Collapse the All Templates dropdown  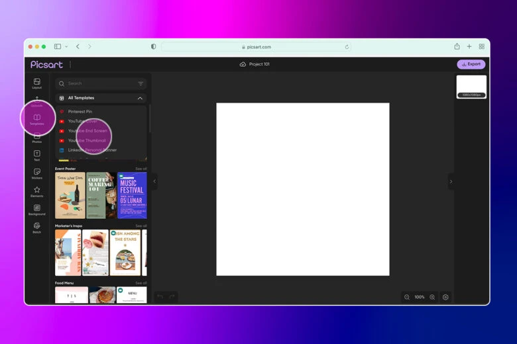click(x=140, y=98)
